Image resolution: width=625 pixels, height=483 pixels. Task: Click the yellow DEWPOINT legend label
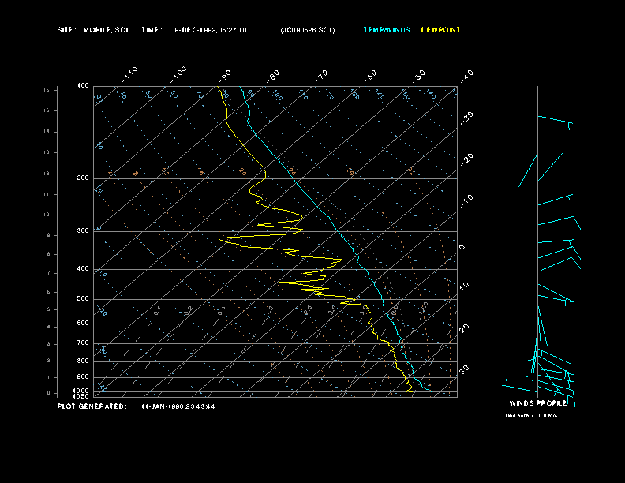440,30
